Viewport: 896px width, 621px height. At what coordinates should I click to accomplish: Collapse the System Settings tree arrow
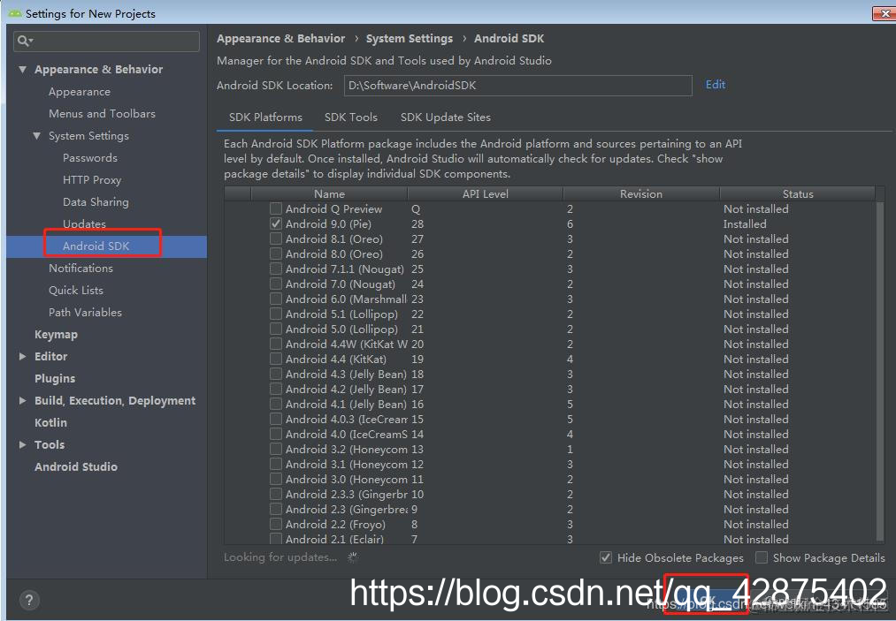click(36, 136)
